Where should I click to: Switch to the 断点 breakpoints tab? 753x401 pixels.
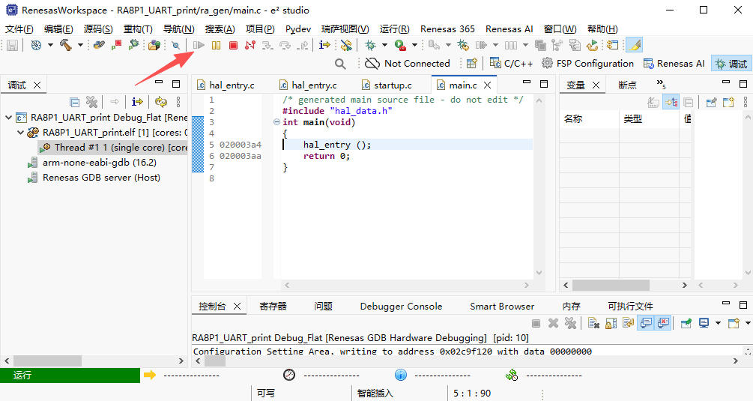pyautogui.click(x=627, y=85)
